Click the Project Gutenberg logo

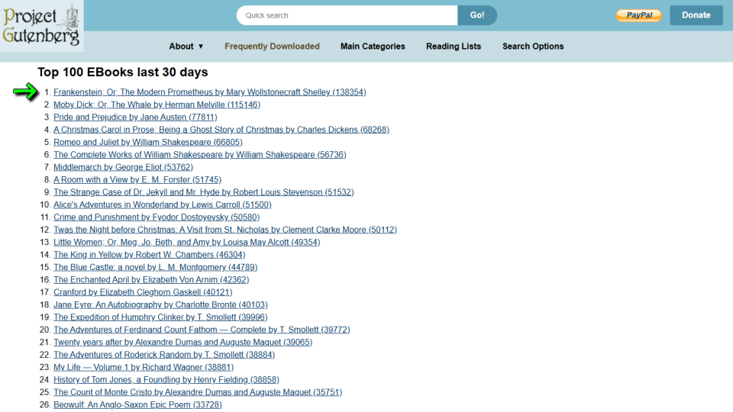point(41,26)
